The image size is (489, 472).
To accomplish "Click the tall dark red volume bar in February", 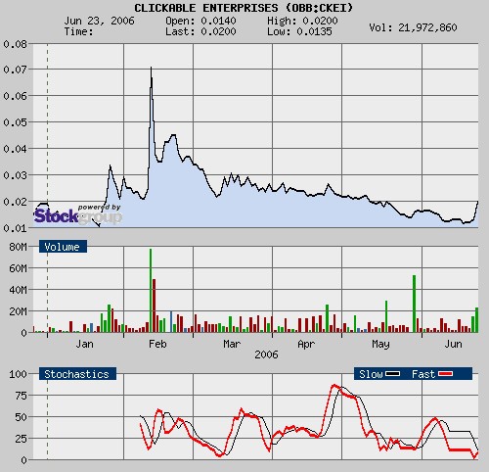I will [155, 306].
